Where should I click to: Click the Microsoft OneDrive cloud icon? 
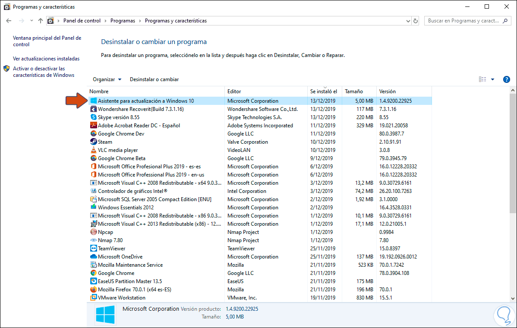point(93,257)
